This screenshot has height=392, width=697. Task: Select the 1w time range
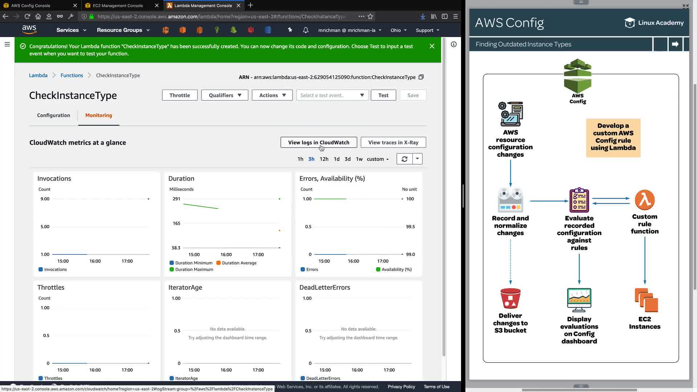pos(359,159)
